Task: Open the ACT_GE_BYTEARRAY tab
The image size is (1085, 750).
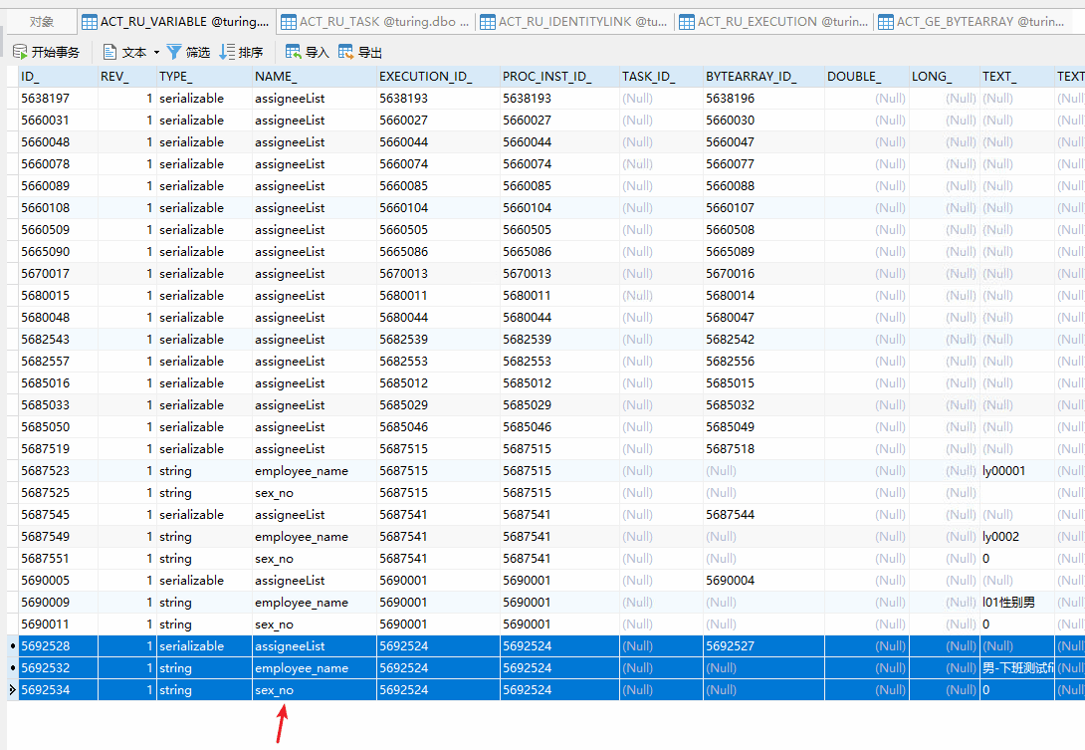Action: point(974,22)
